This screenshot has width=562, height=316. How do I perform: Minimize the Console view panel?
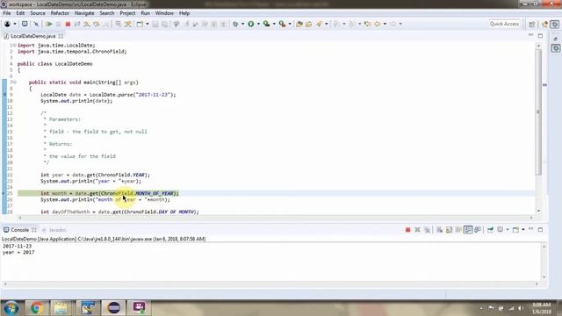pyautogui.click(x=530, y=229)
